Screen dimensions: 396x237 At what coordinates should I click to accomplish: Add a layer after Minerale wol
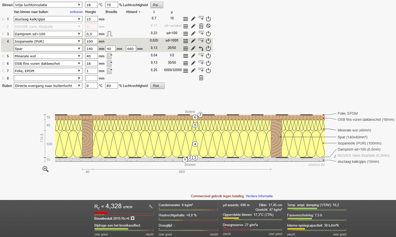(201, 55)
